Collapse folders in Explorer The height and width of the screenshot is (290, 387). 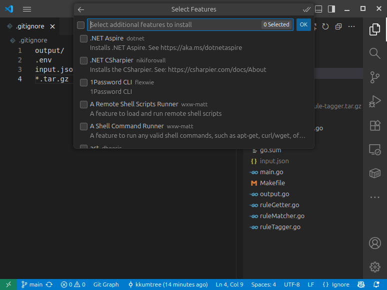[338, 26]
